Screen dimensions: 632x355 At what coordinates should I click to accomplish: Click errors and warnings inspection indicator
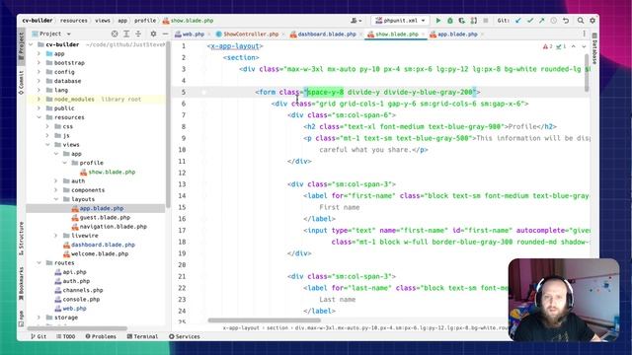pyautogui.click(x=555, y=46)
